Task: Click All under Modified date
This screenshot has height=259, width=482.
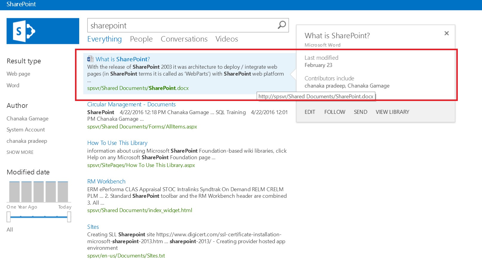Action: [x=10, y=230]
